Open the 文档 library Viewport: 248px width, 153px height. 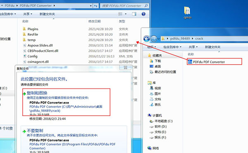pyautogui.click(x=155, y=99)
